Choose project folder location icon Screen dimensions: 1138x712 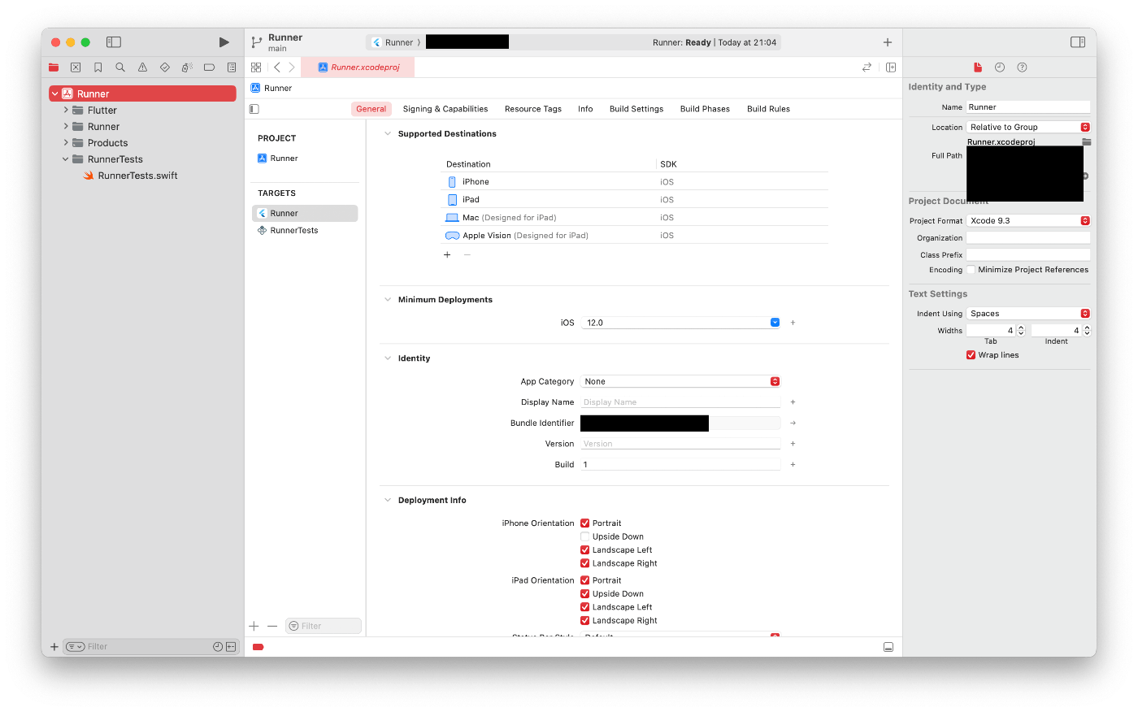[1087, 142]
